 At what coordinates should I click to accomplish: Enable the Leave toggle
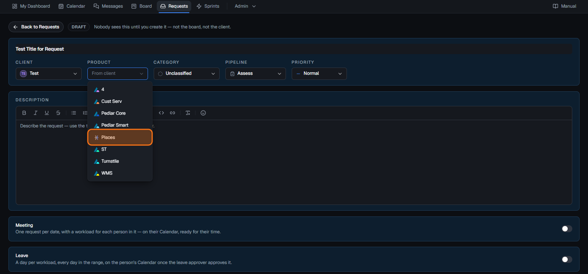(x=567, y=259)
